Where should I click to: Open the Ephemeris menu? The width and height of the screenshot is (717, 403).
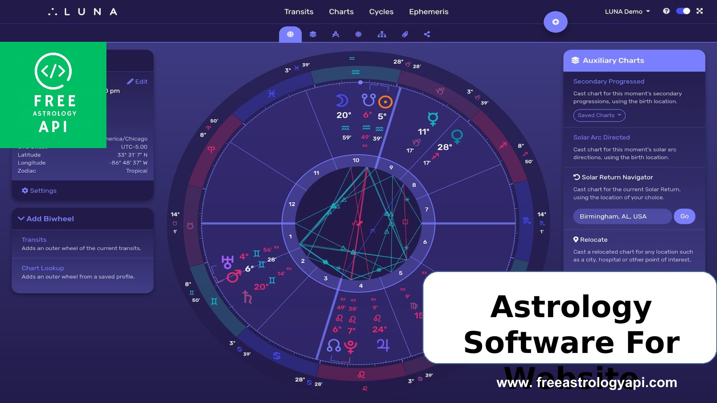point(428,12)
